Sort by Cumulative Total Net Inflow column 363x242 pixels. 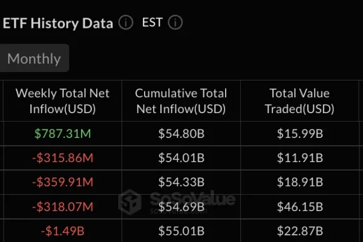[181, 101]
